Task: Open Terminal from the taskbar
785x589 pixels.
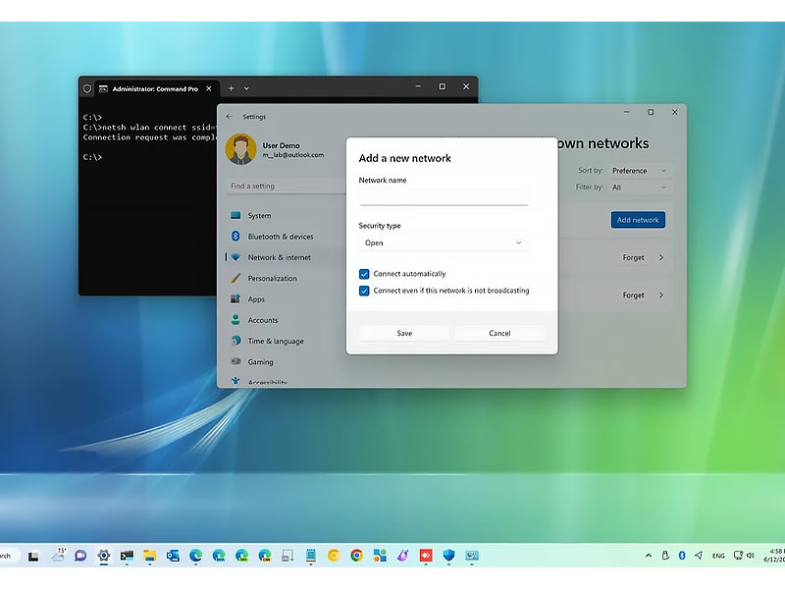Action: 127,556
